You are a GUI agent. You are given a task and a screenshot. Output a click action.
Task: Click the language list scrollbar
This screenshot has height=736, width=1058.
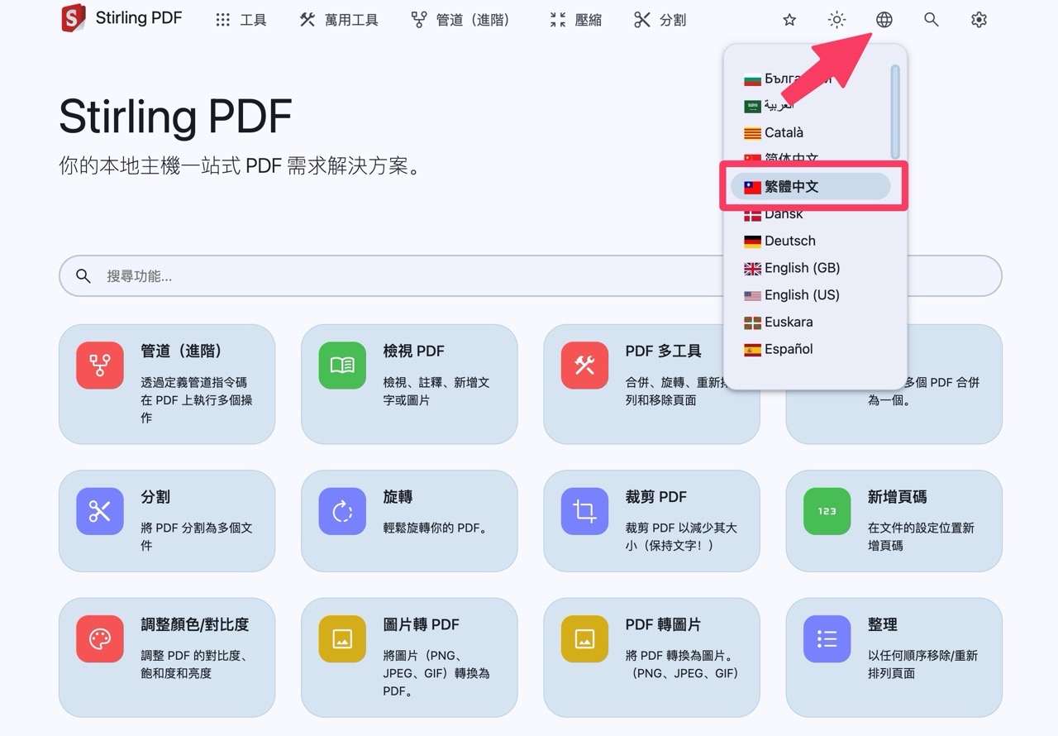[x=895, y=111]
